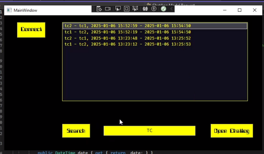Toggle Display Layout Adorners icon
This screenshot has width=264, height=154.
tap(126, 9)
